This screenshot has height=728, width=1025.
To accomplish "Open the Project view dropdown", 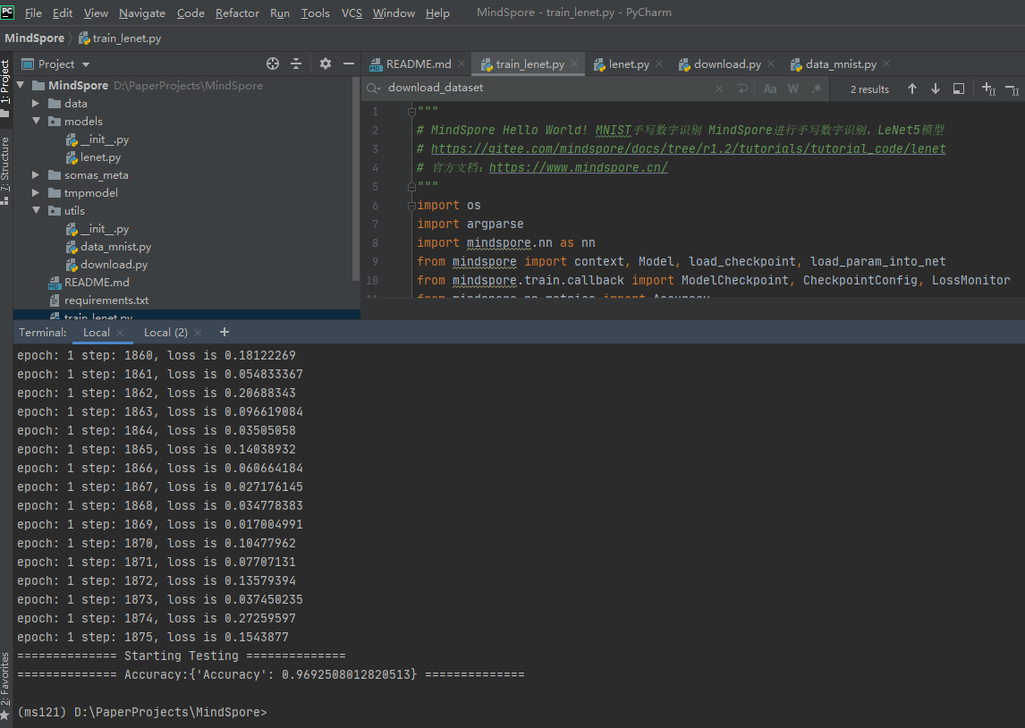I will pyautogui.click(x=86, y=64).
